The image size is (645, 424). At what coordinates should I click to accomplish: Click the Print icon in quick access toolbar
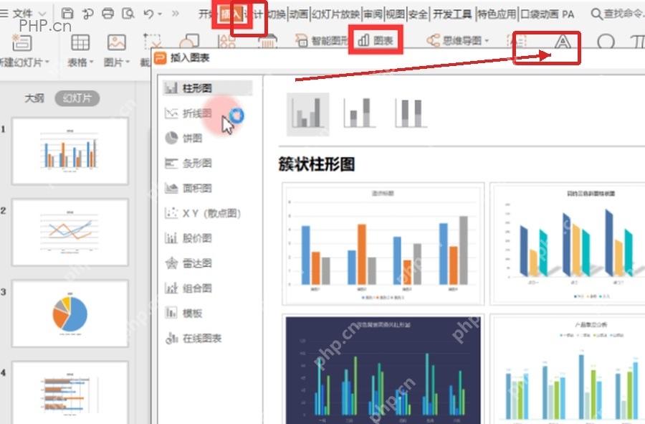107,14
